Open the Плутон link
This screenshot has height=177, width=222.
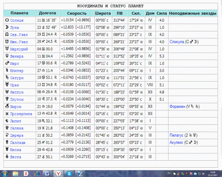(17, 99)
